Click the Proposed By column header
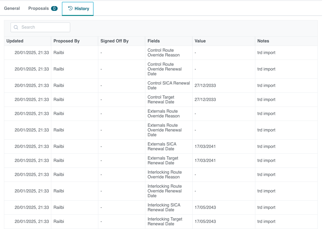The width and height of the screenshot is (326, 229). pyautogui.click(x=66, y=41)
